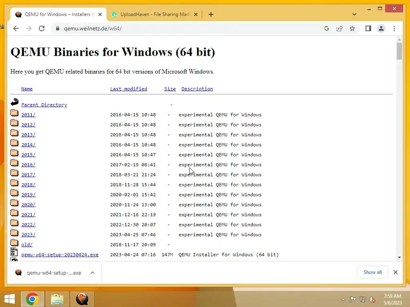
Task: Click the scrollbar down arrow
Action: tap(399, 257)
